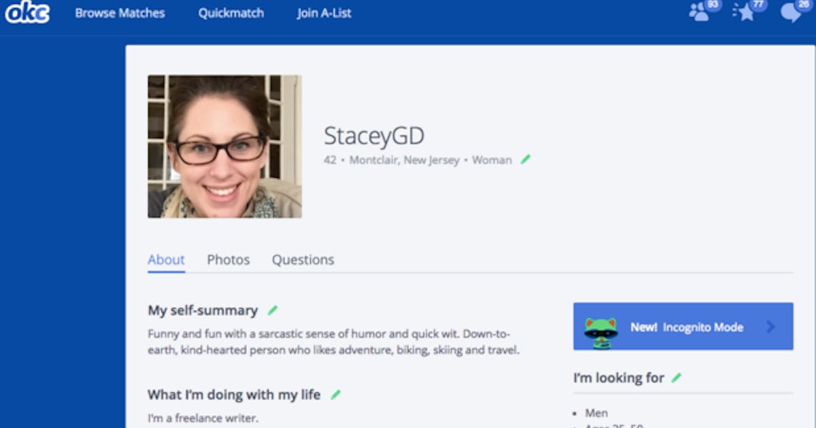This screenshot has width=816, height=428.
Task: Click the Join A-List link
Action: [324, 13]
